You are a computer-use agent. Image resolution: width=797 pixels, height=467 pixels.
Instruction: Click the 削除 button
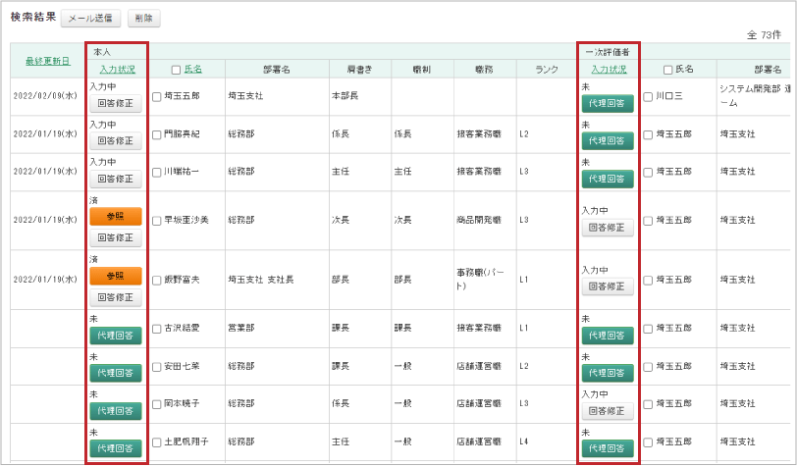pyautogui.click(x=144, y=19)
